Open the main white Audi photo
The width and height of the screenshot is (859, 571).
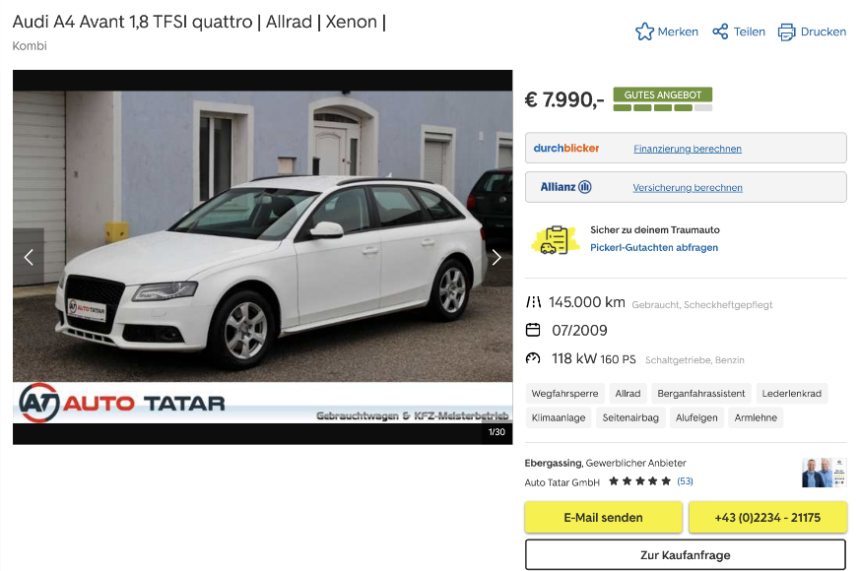(262, 257)
